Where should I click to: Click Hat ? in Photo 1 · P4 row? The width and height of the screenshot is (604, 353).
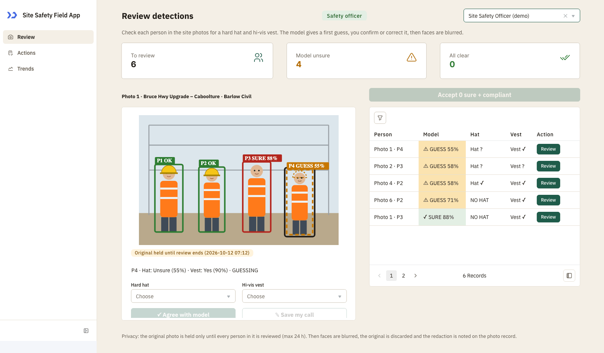pos(476,149)
